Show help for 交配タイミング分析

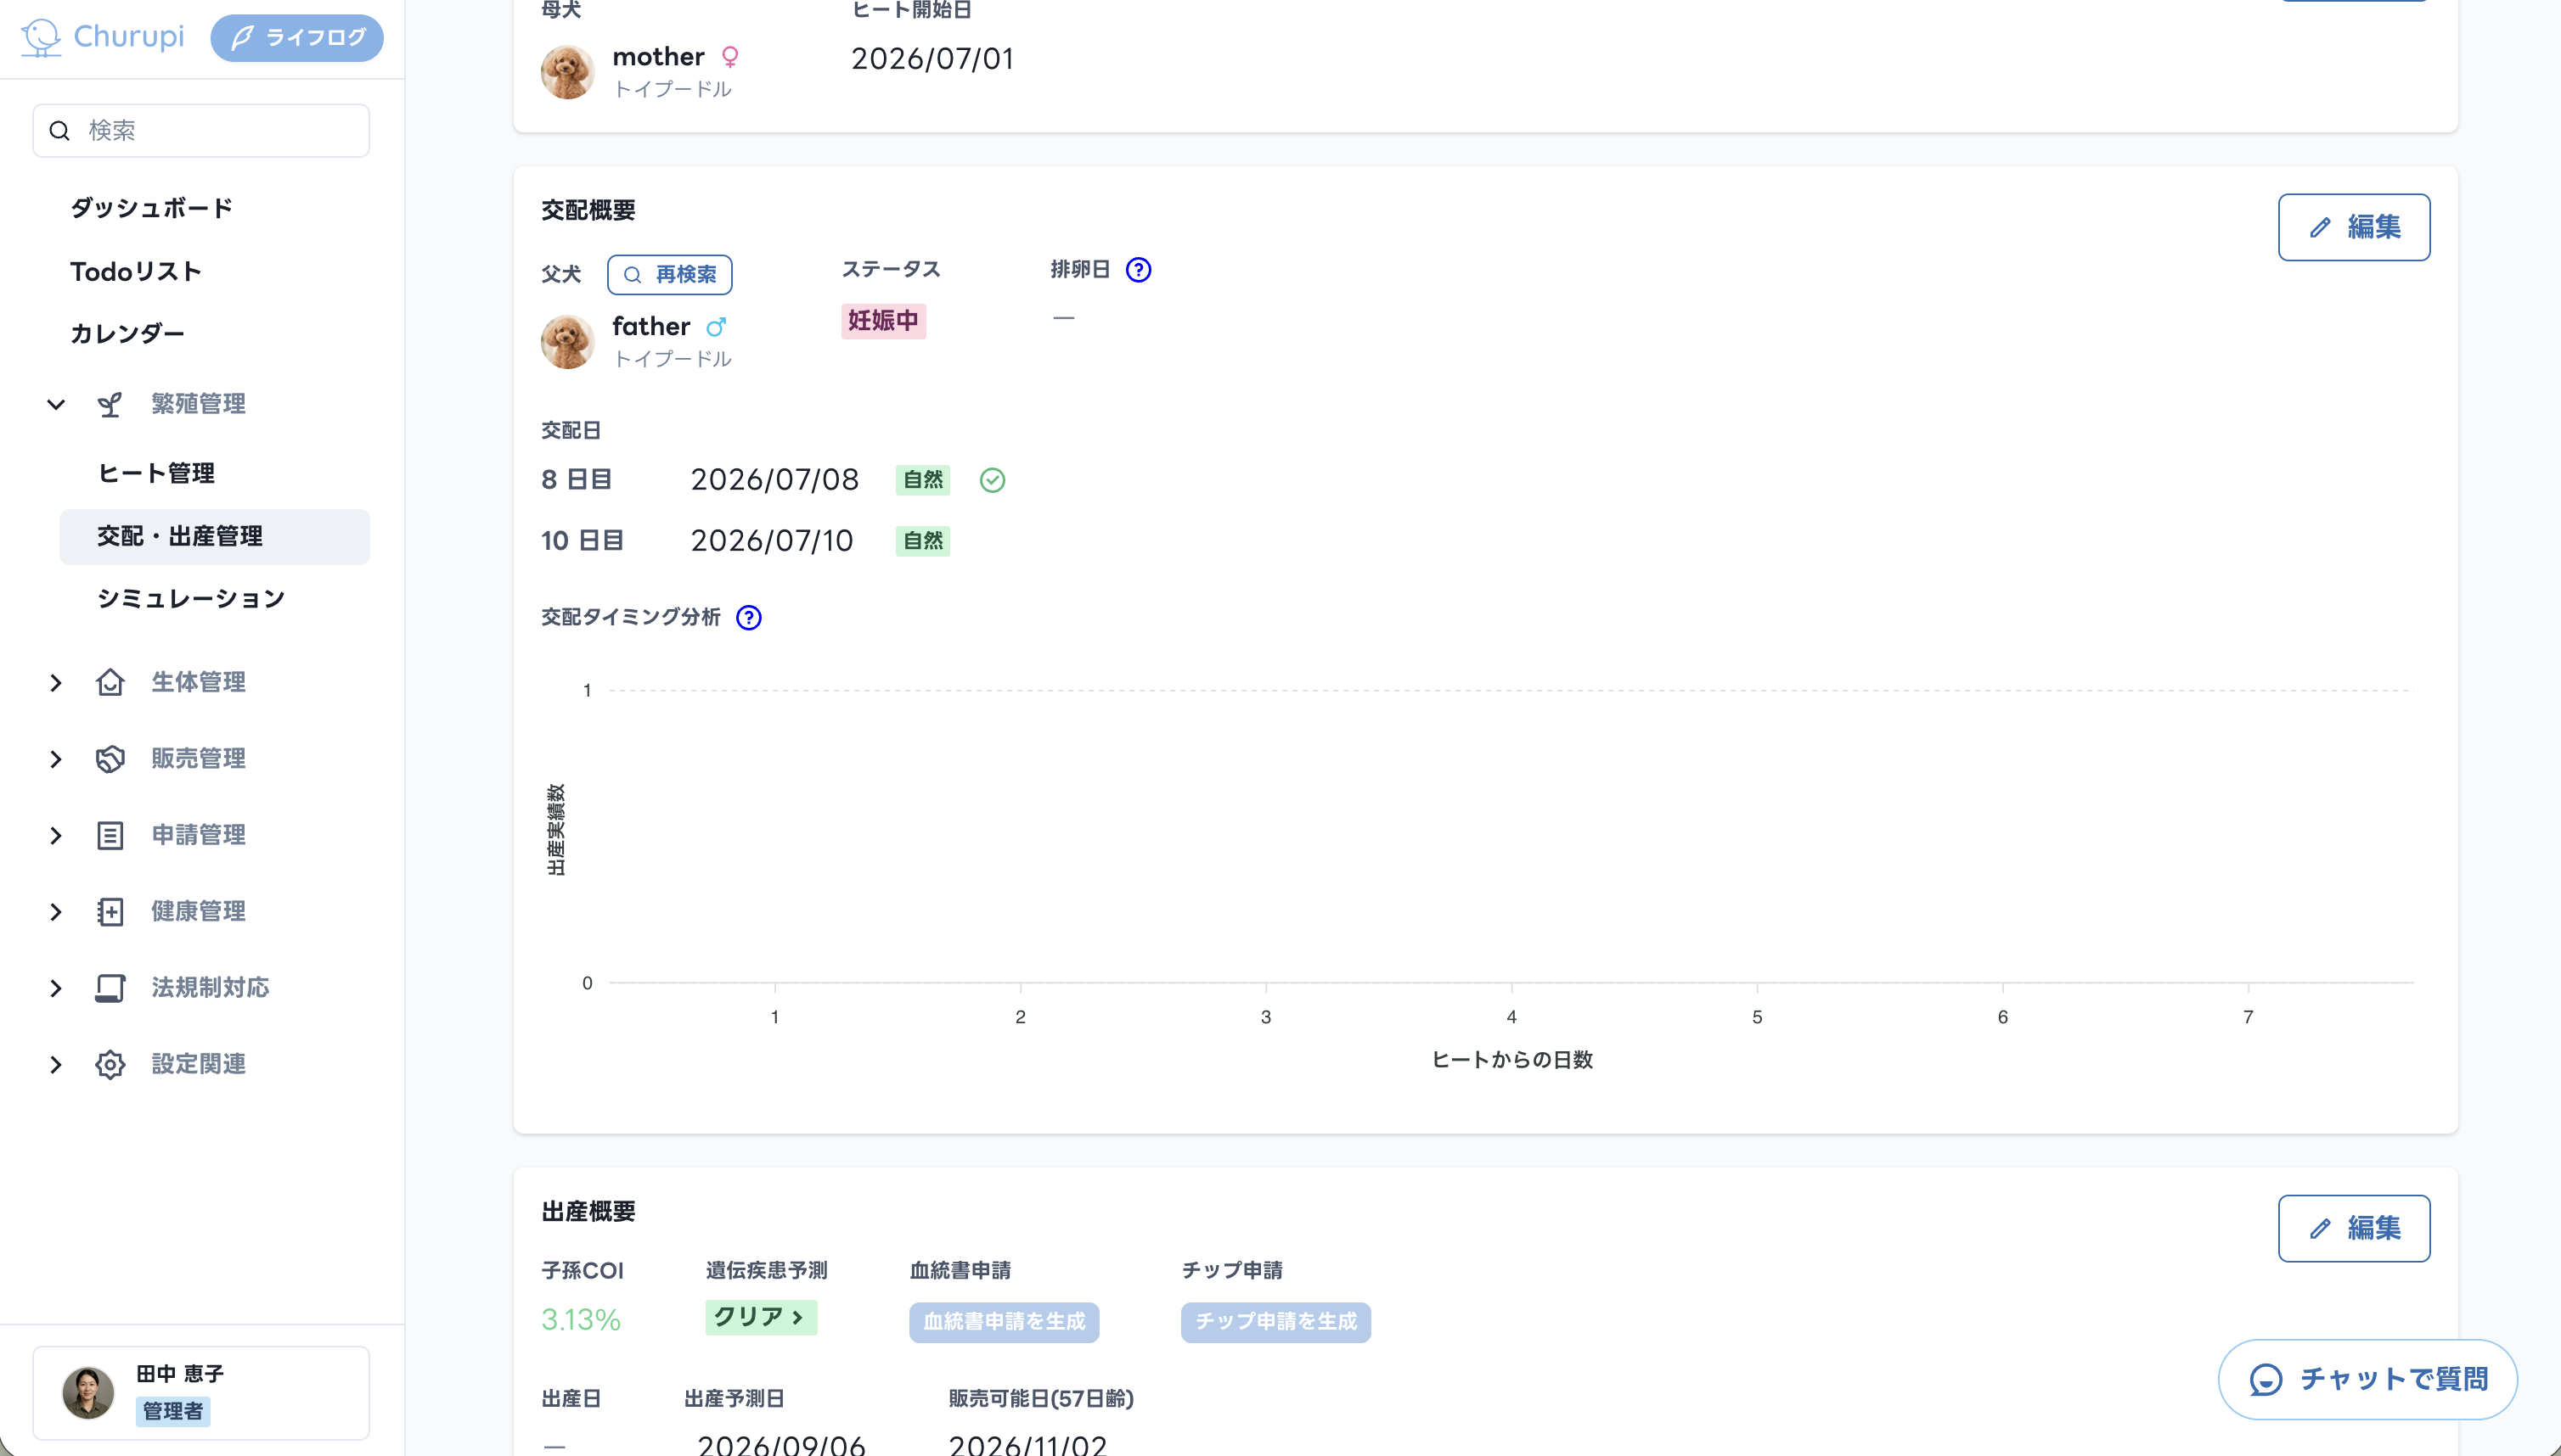(x=749, y=618)
